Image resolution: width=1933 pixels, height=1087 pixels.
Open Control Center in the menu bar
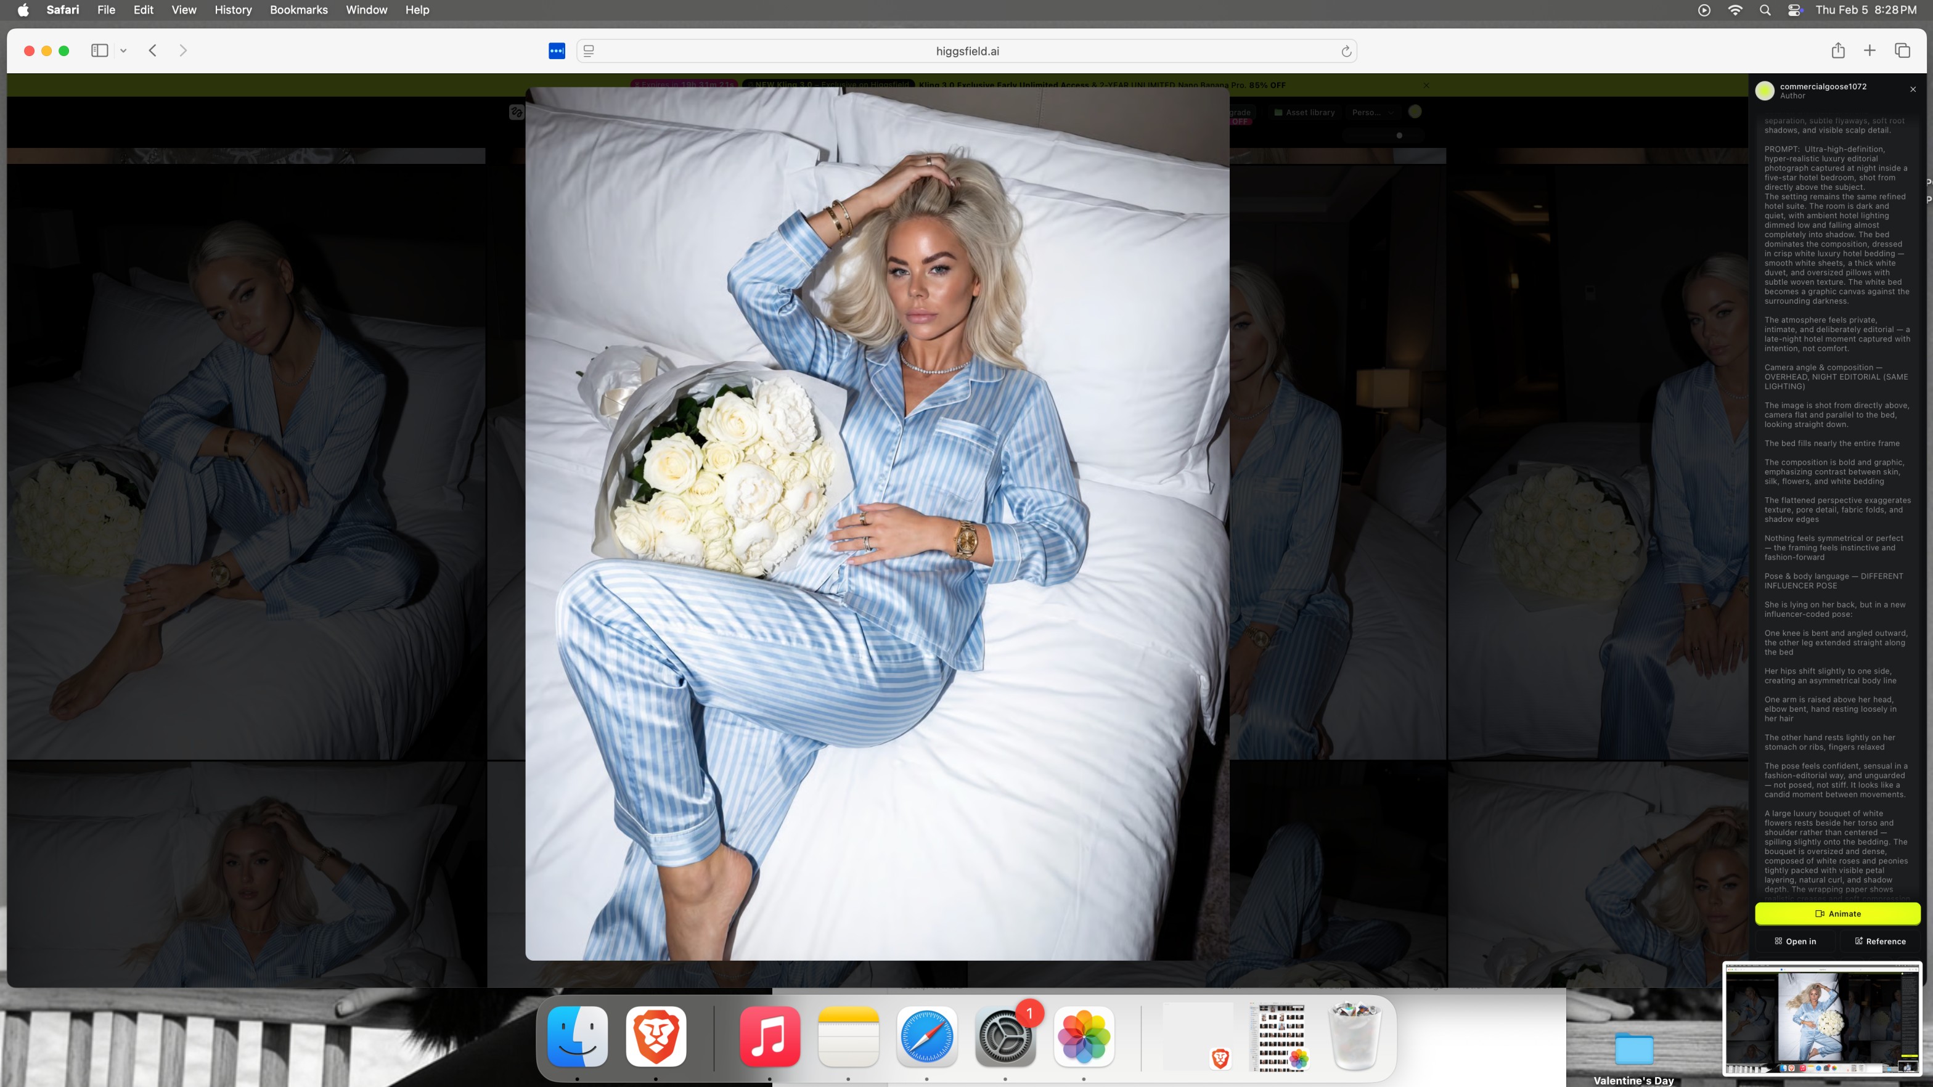pyautogui.click(x=1795, y=10)
